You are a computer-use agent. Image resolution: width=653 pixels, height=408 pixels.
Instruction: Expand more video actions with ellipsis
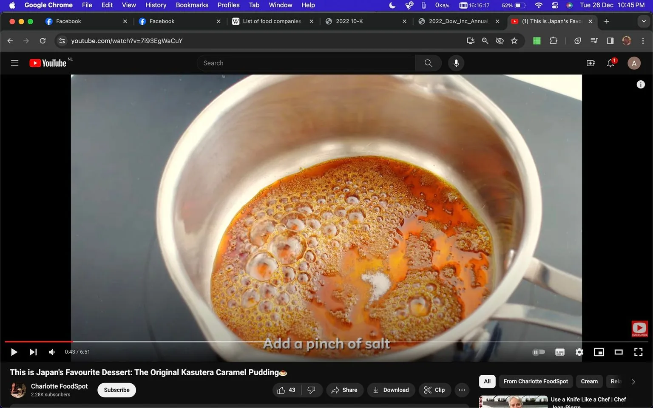coord(462,390)
